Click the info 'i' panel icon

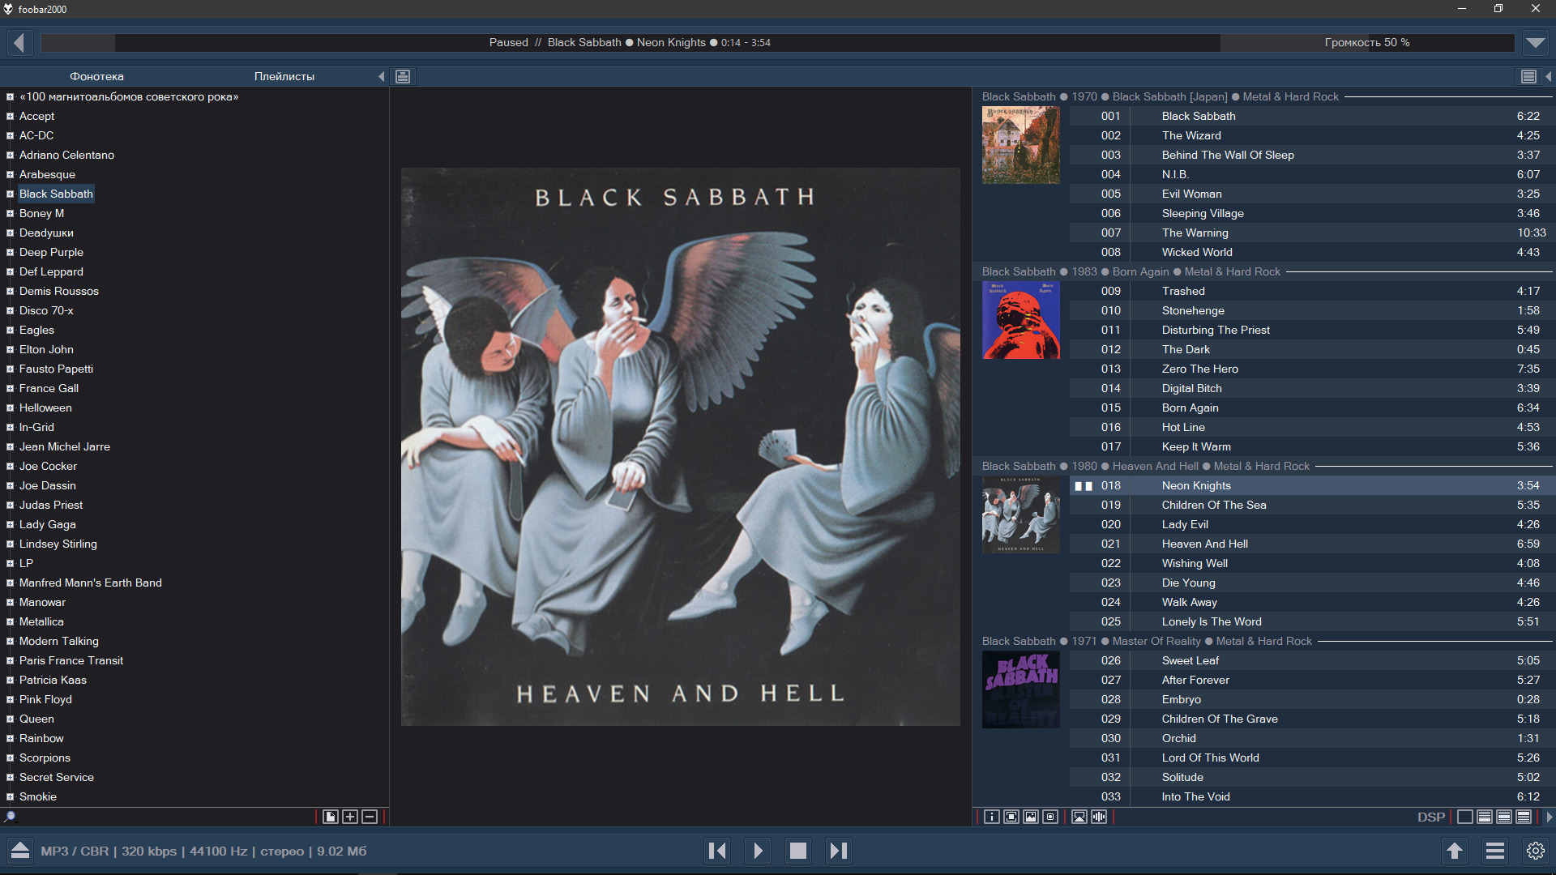click(x=991, y=817)
